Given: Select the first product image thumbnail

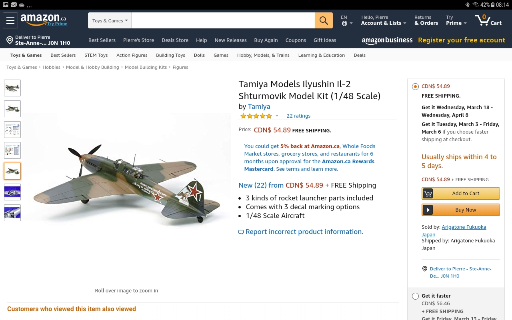Looking at the screenshot, I should tap(12, 88).
